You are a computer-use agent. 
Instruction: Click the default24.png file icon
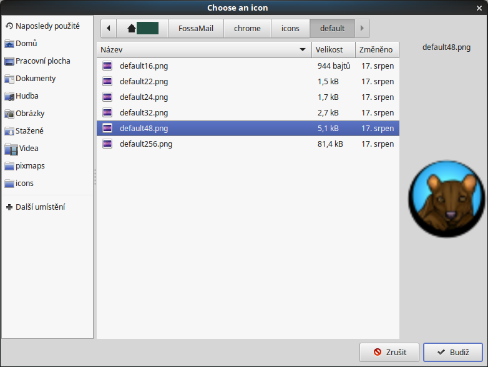click(107, 97)
